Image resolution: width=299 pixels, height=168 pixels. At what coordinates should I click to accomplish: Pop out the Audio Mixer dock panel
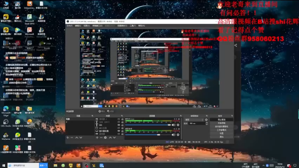coord(181,116)
